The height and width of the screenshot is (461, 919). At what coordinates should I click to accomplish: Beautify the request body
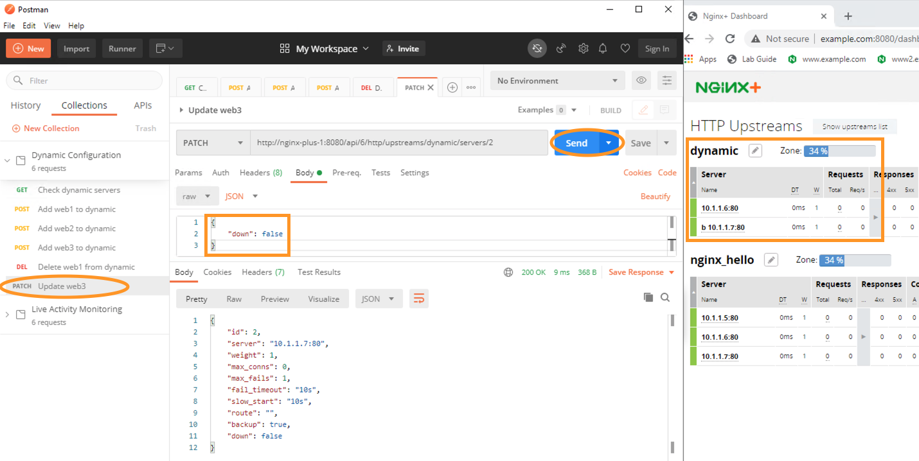(656, 196)
